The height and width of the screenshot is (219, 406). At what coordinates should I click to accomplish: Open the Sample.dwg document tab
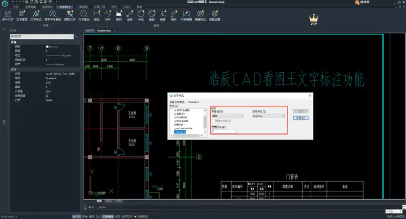click(104, 30)
